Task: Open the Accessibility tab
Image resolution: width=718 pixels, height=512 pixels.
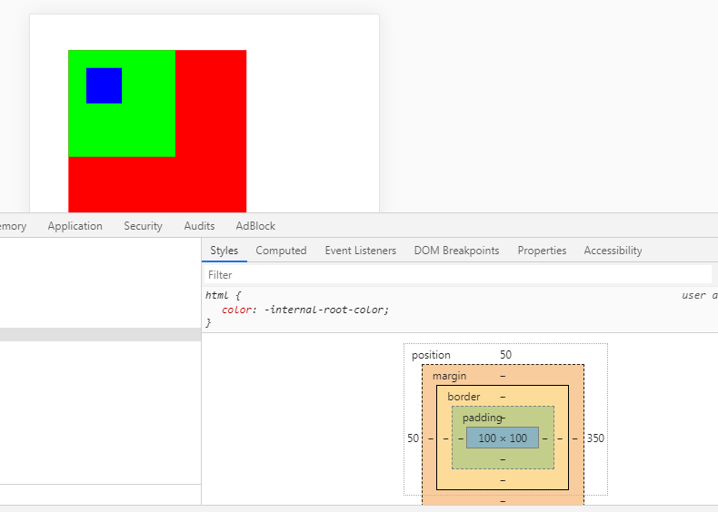Action: [613, 251]
